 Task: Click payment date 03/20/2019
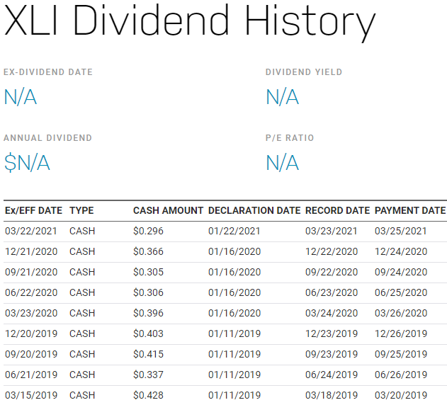tap(401, 395)
